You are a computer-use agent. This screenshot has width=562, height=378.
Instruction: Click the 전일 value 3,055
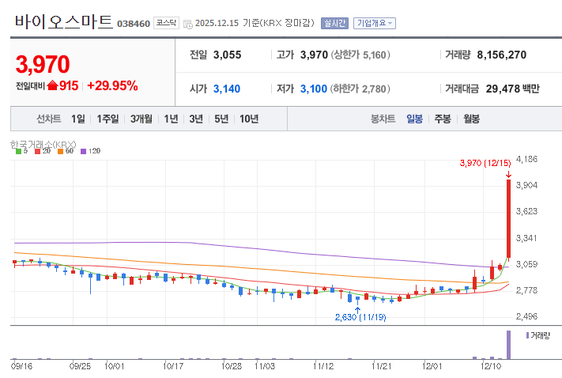(227, 55)
